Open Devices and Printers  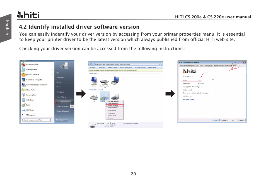pyautogui.click(x=65, y=102)
